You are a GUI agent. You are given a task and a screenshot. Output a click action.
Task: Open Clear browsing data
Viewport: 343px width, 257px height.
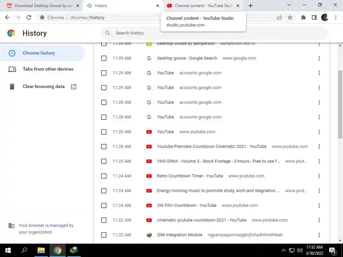[43, 87]
